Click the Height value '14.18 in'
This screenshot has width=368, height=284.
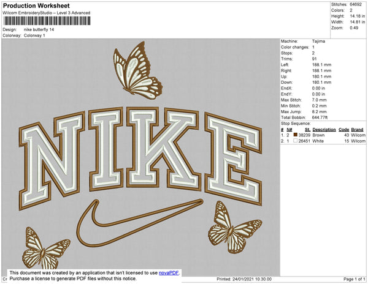(x=358, y=16)
